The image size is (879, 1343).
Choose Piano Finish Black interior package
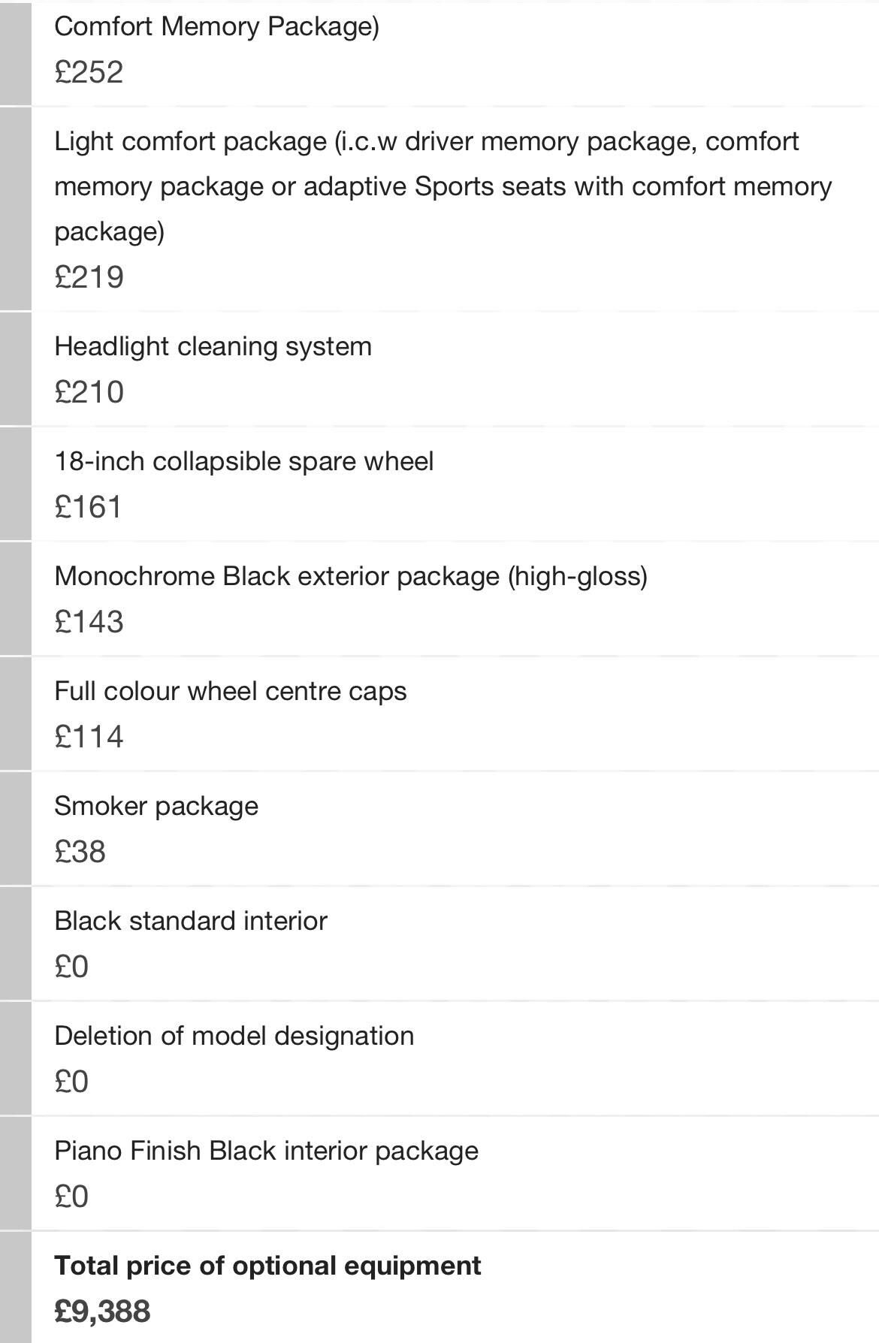pyautogui.click(x=455, y=1173)
